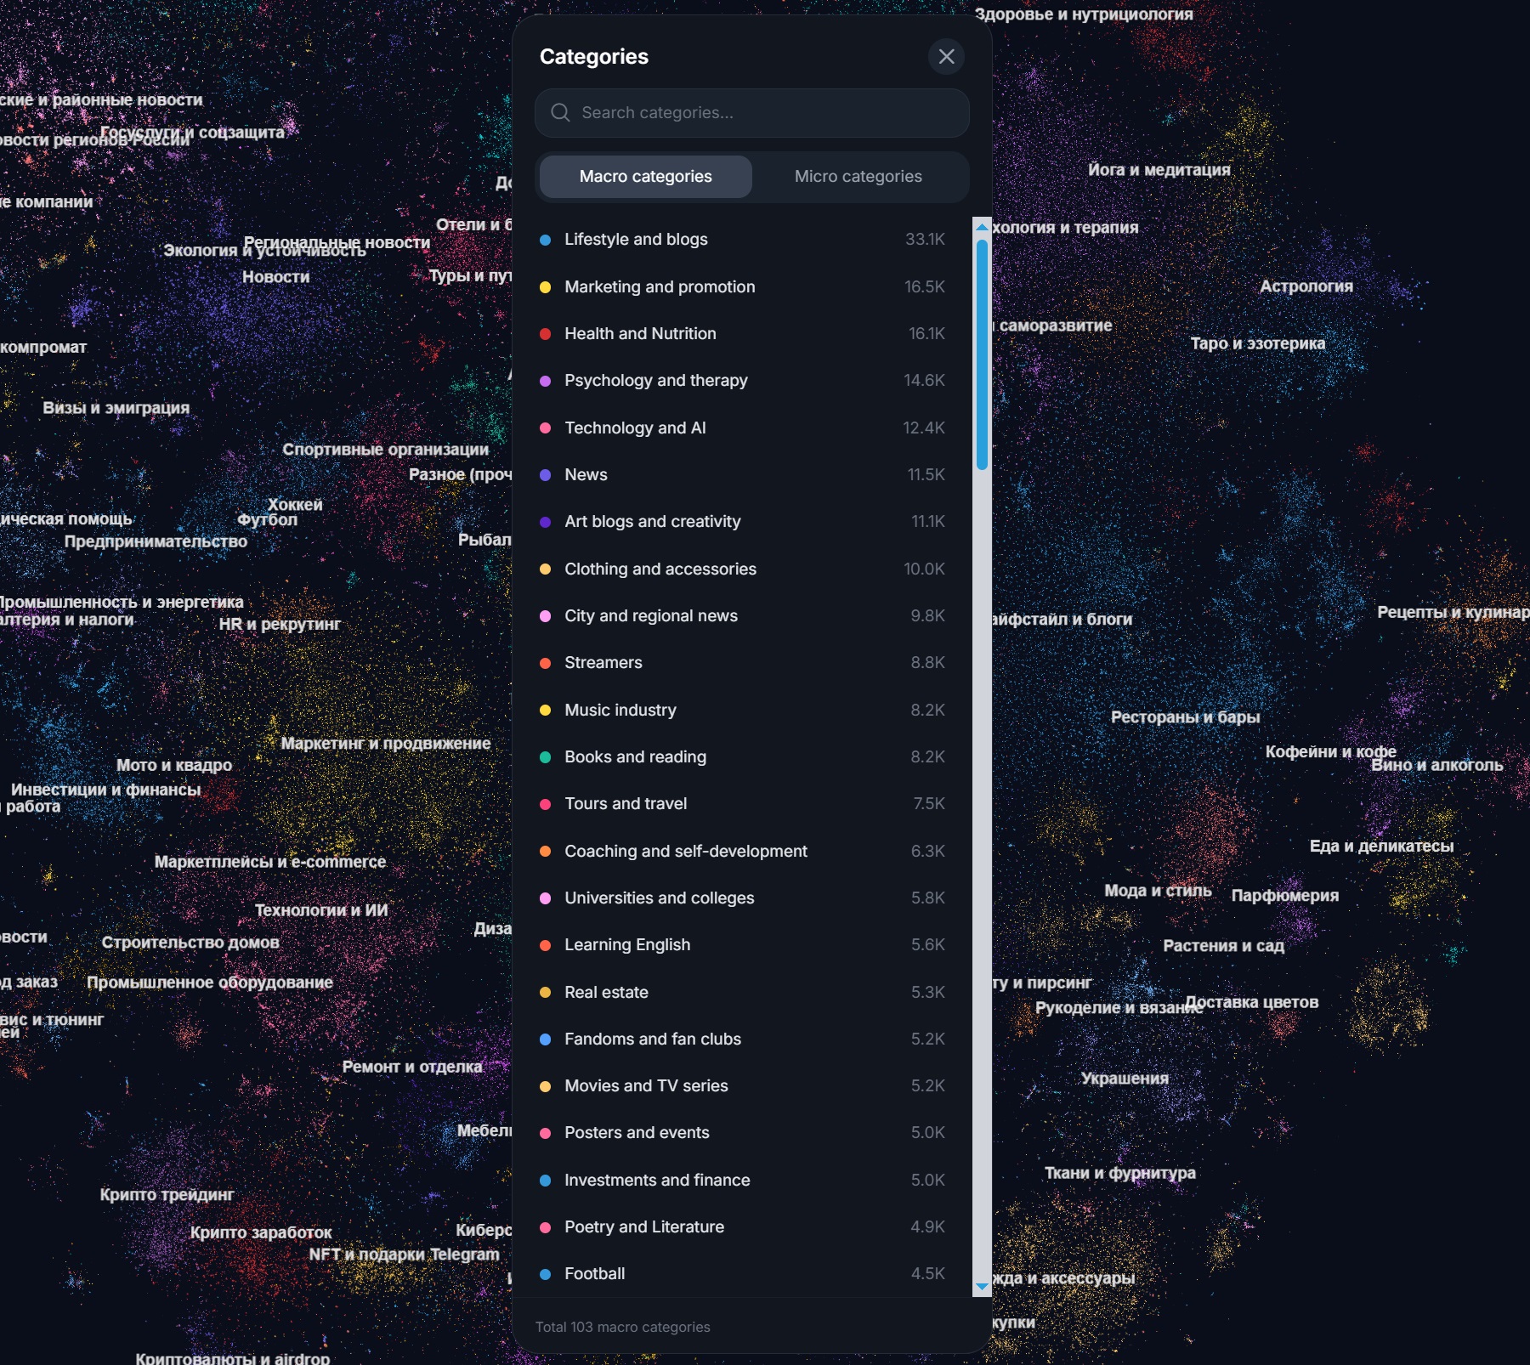This screenshot has height=1365, width=1530.
Task: Click the Крипто трейдинг map label
Action: coord(167,1195)
